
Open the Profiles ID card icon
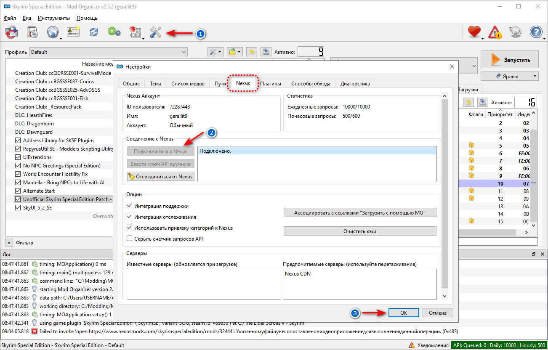click(x=73, y=32)
